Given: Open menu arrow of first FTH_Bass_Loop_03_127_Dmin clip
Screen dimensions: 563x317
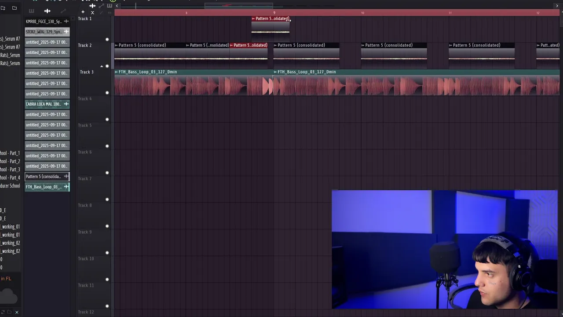Looking at the screenshot, I should [x=117, y=72].
